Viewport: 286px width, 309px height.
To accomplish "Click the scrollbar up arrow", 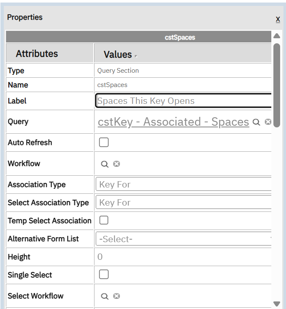I will [x=277, y=36].
